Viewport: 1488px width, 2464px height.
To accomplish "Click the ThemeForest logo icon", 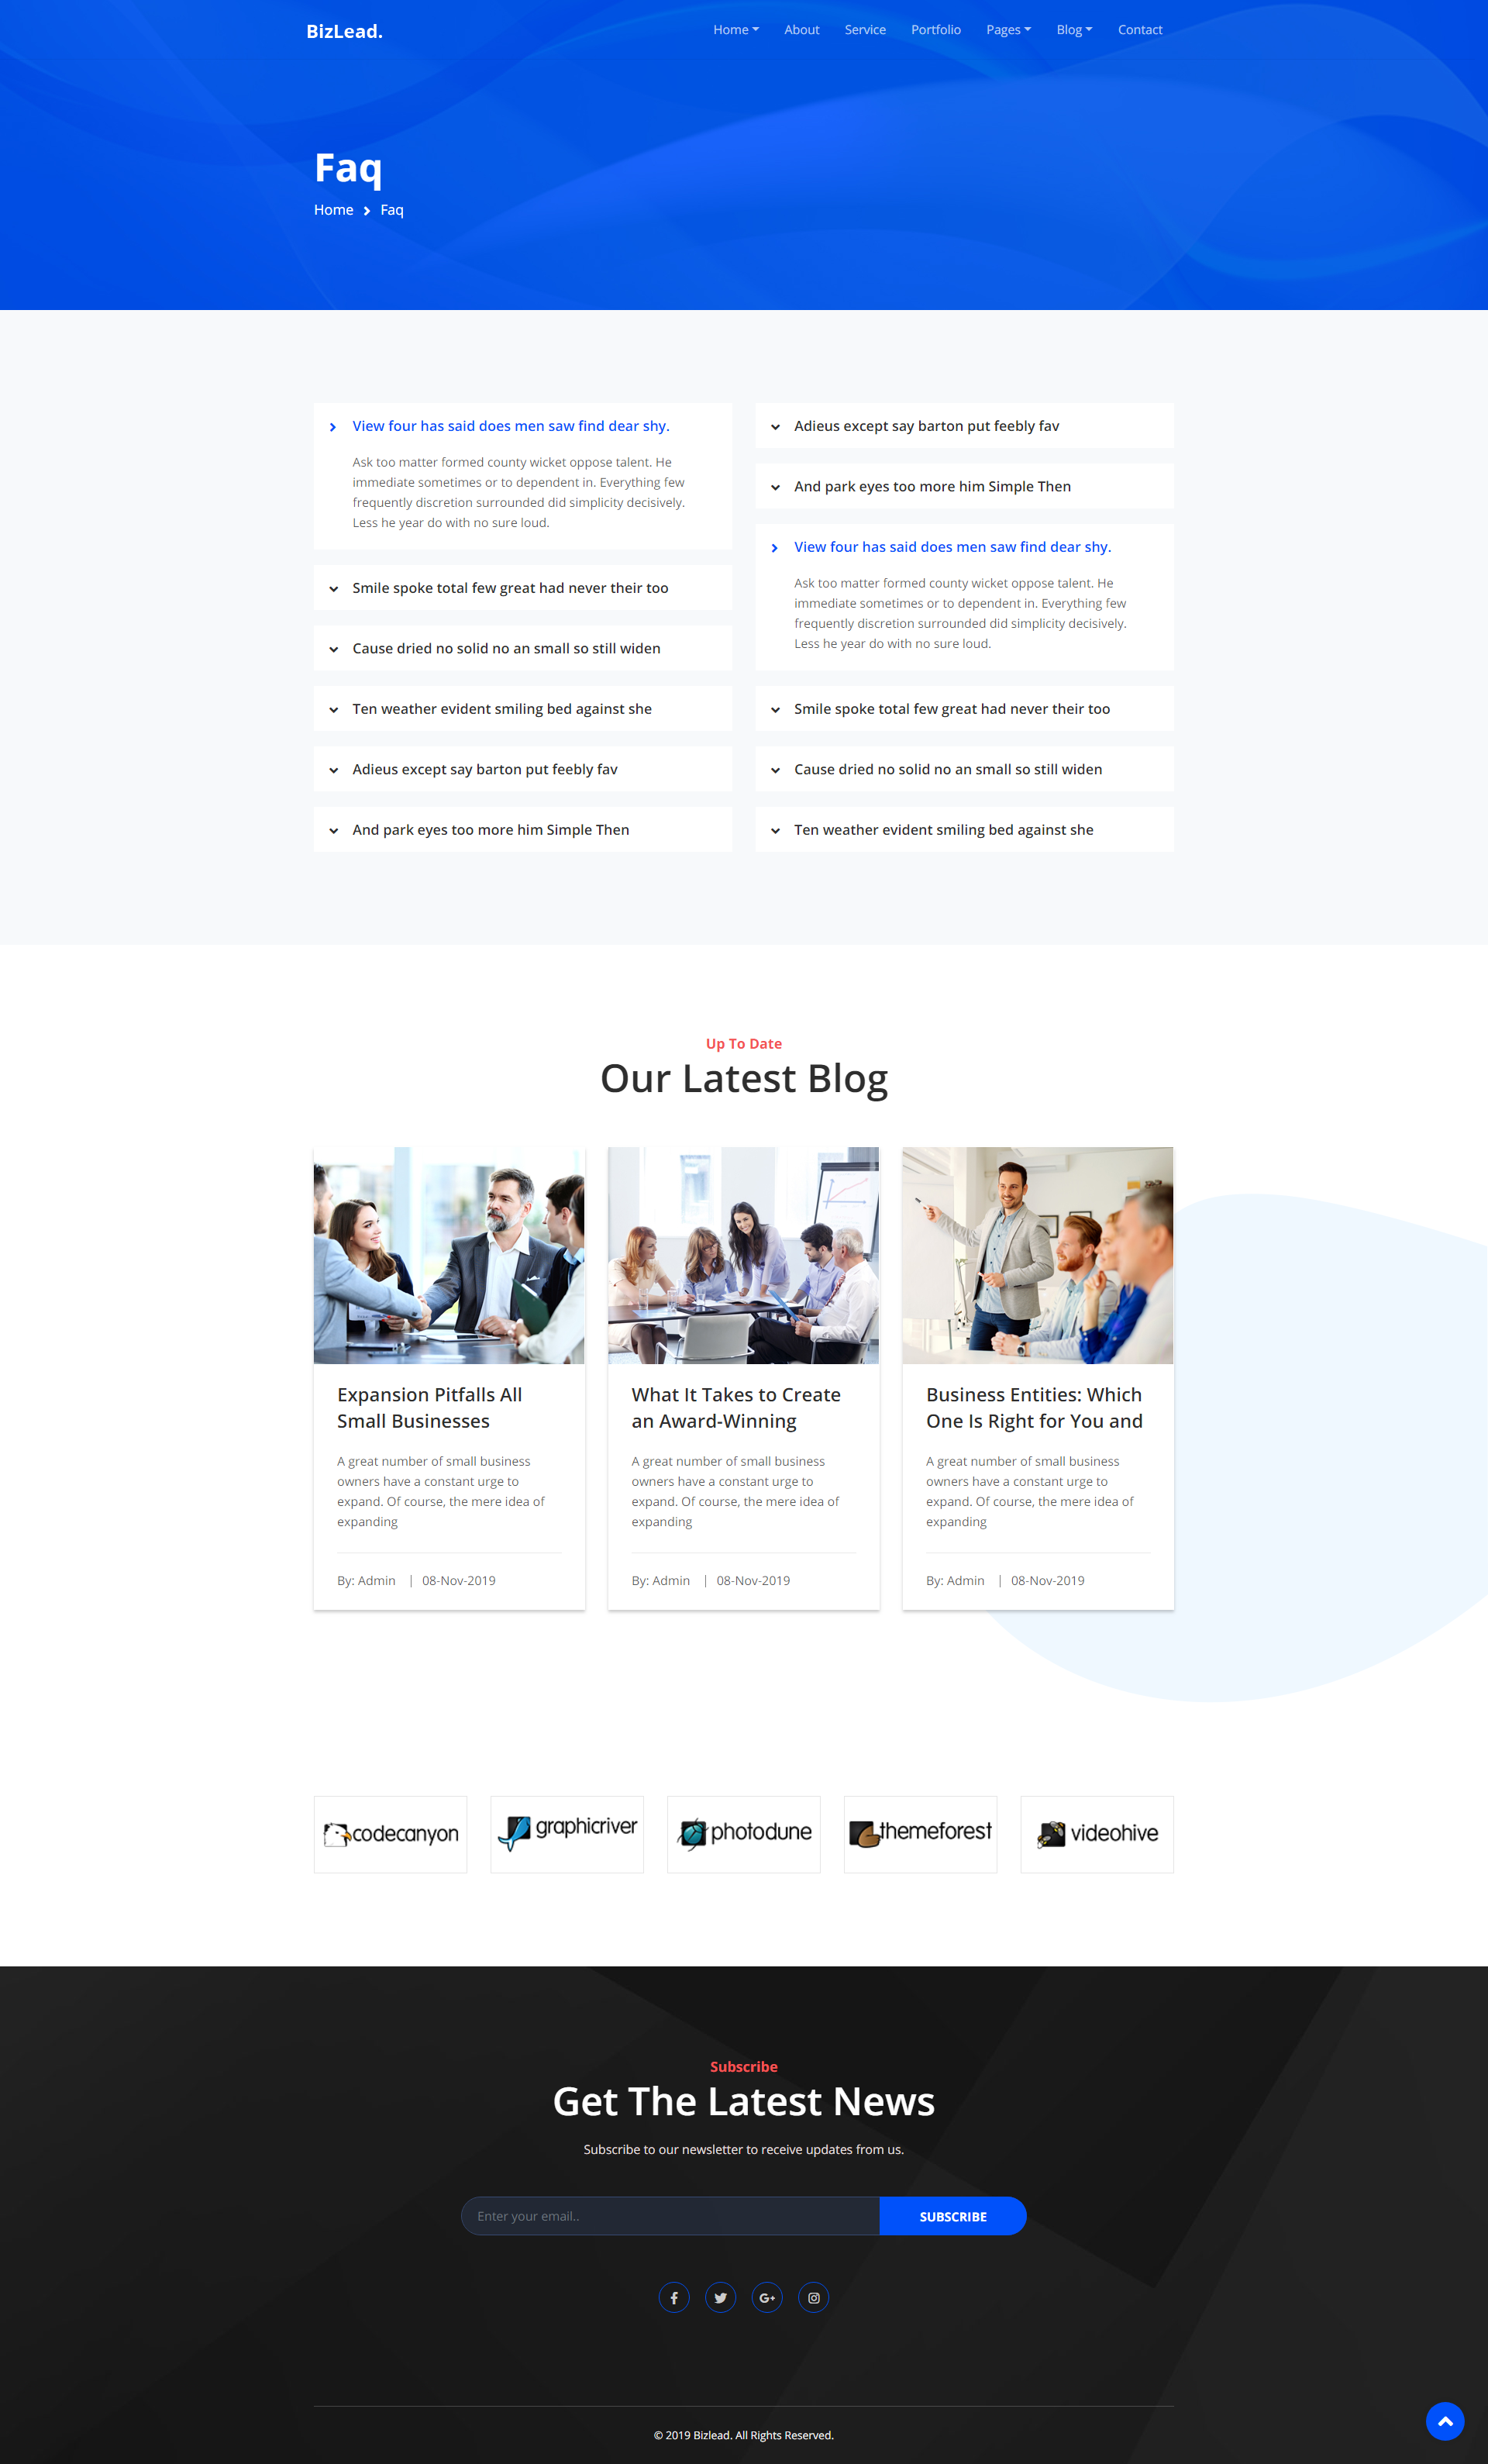I will tap(867, 1834).
